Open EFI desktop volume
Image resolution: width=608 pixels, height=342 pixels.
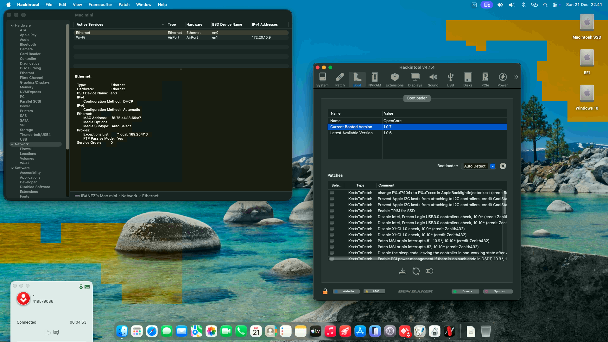point(587,62)
